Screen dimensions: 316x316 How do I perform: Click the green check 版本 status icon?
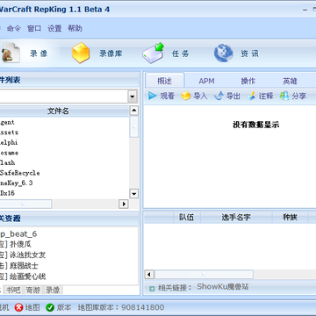[x=50, y=307]
